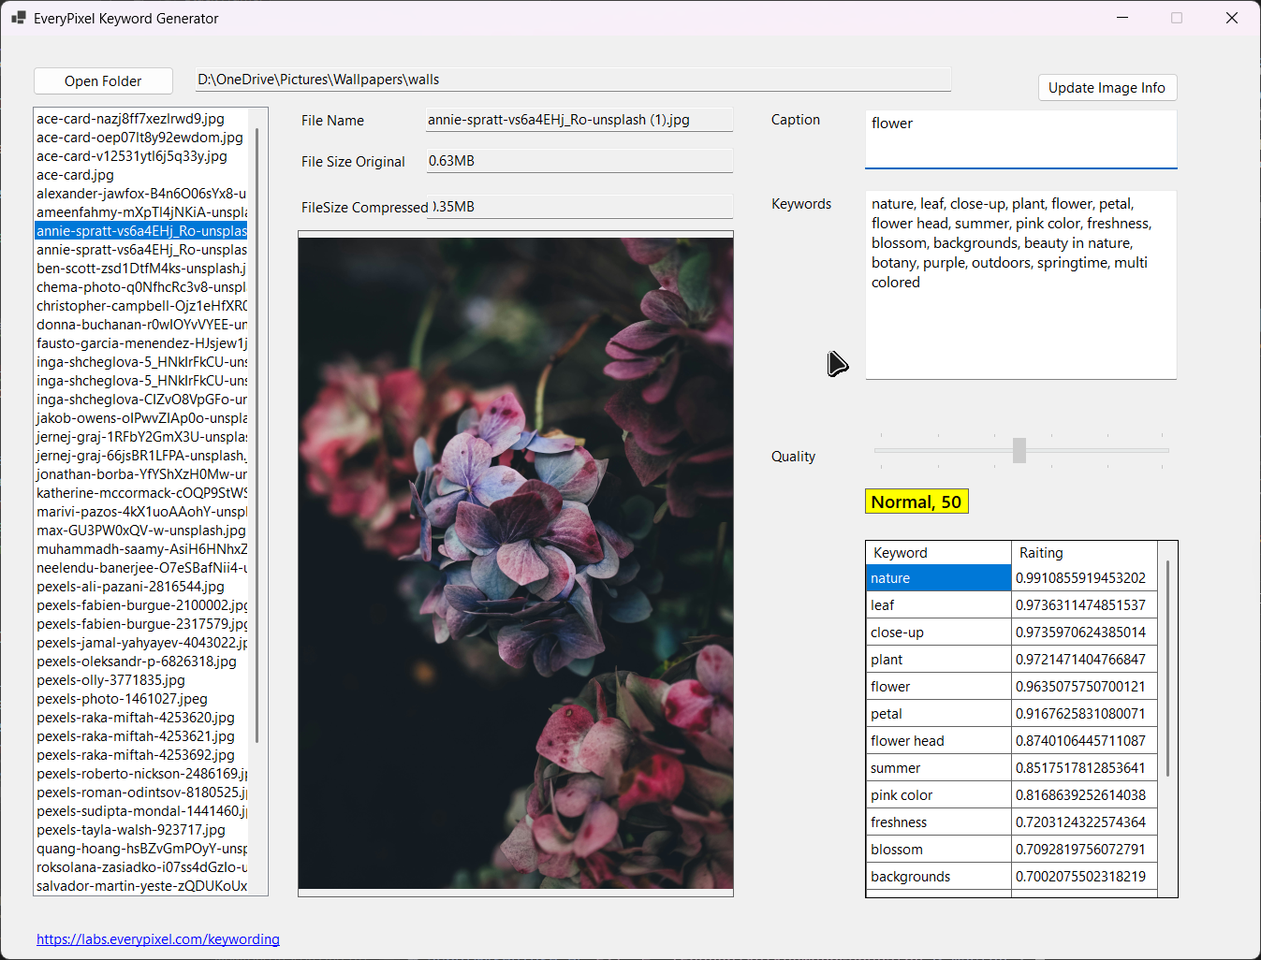Click the Raiting column header
The image size is (1261, 960).
tap(1042, 552)
